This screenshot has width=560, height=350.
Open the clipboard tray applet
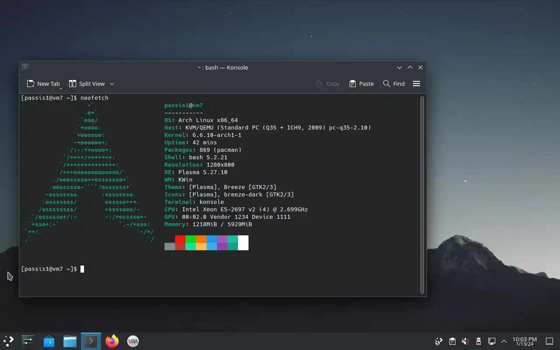pos(452,341)
